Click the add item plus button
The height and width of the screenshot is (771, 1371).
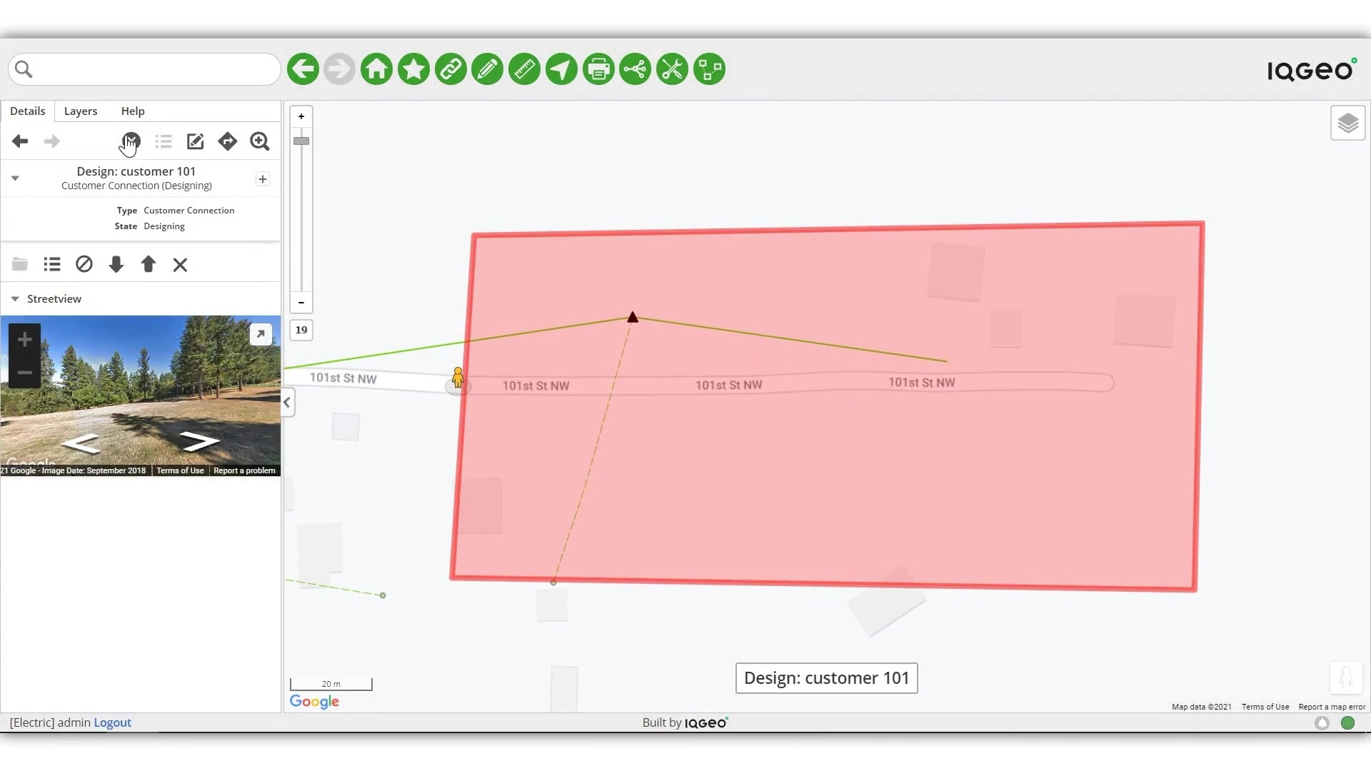tap(263, 179)
